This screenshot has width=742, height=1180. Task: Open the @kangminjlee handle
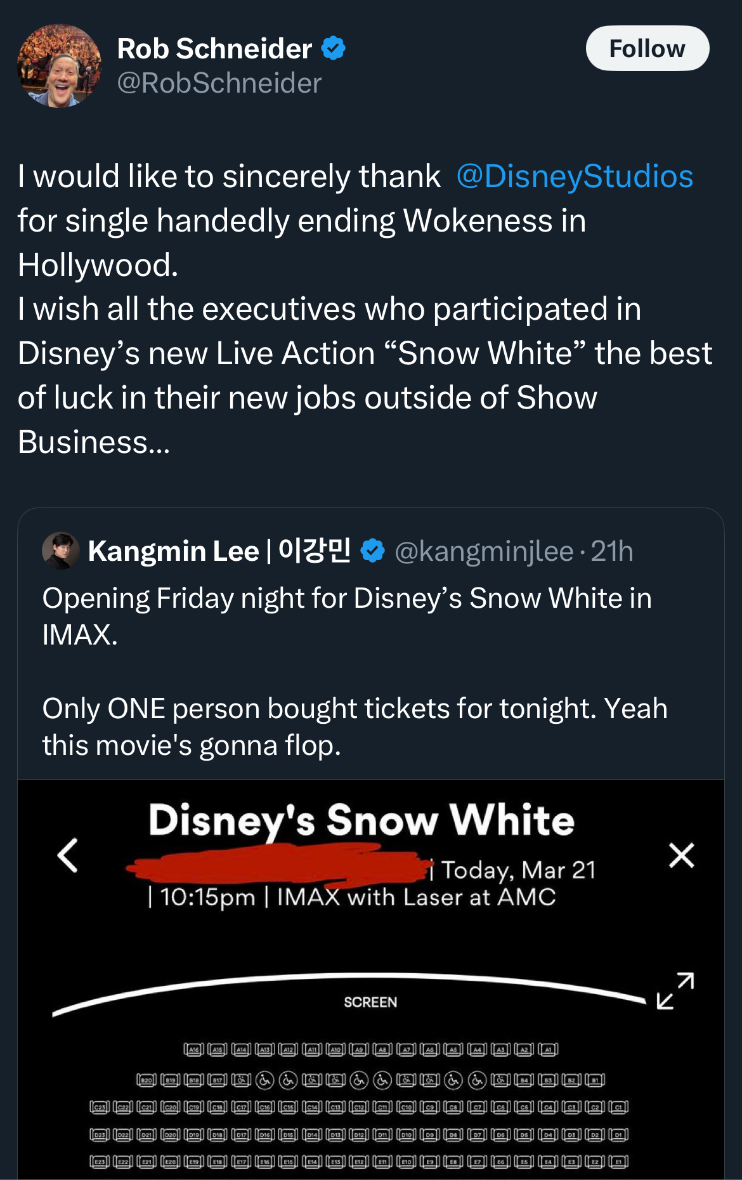(x=484, y=551)
